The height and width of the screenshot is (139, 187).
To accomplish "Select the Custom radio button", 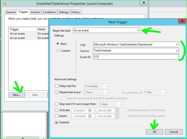I will click(58, 51).
